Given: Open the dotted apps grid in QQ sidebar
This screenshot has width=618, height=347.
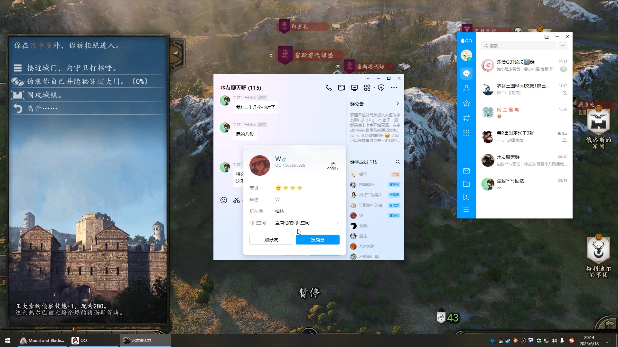Looking at the screenshot, I should click(x=466, y=133).
